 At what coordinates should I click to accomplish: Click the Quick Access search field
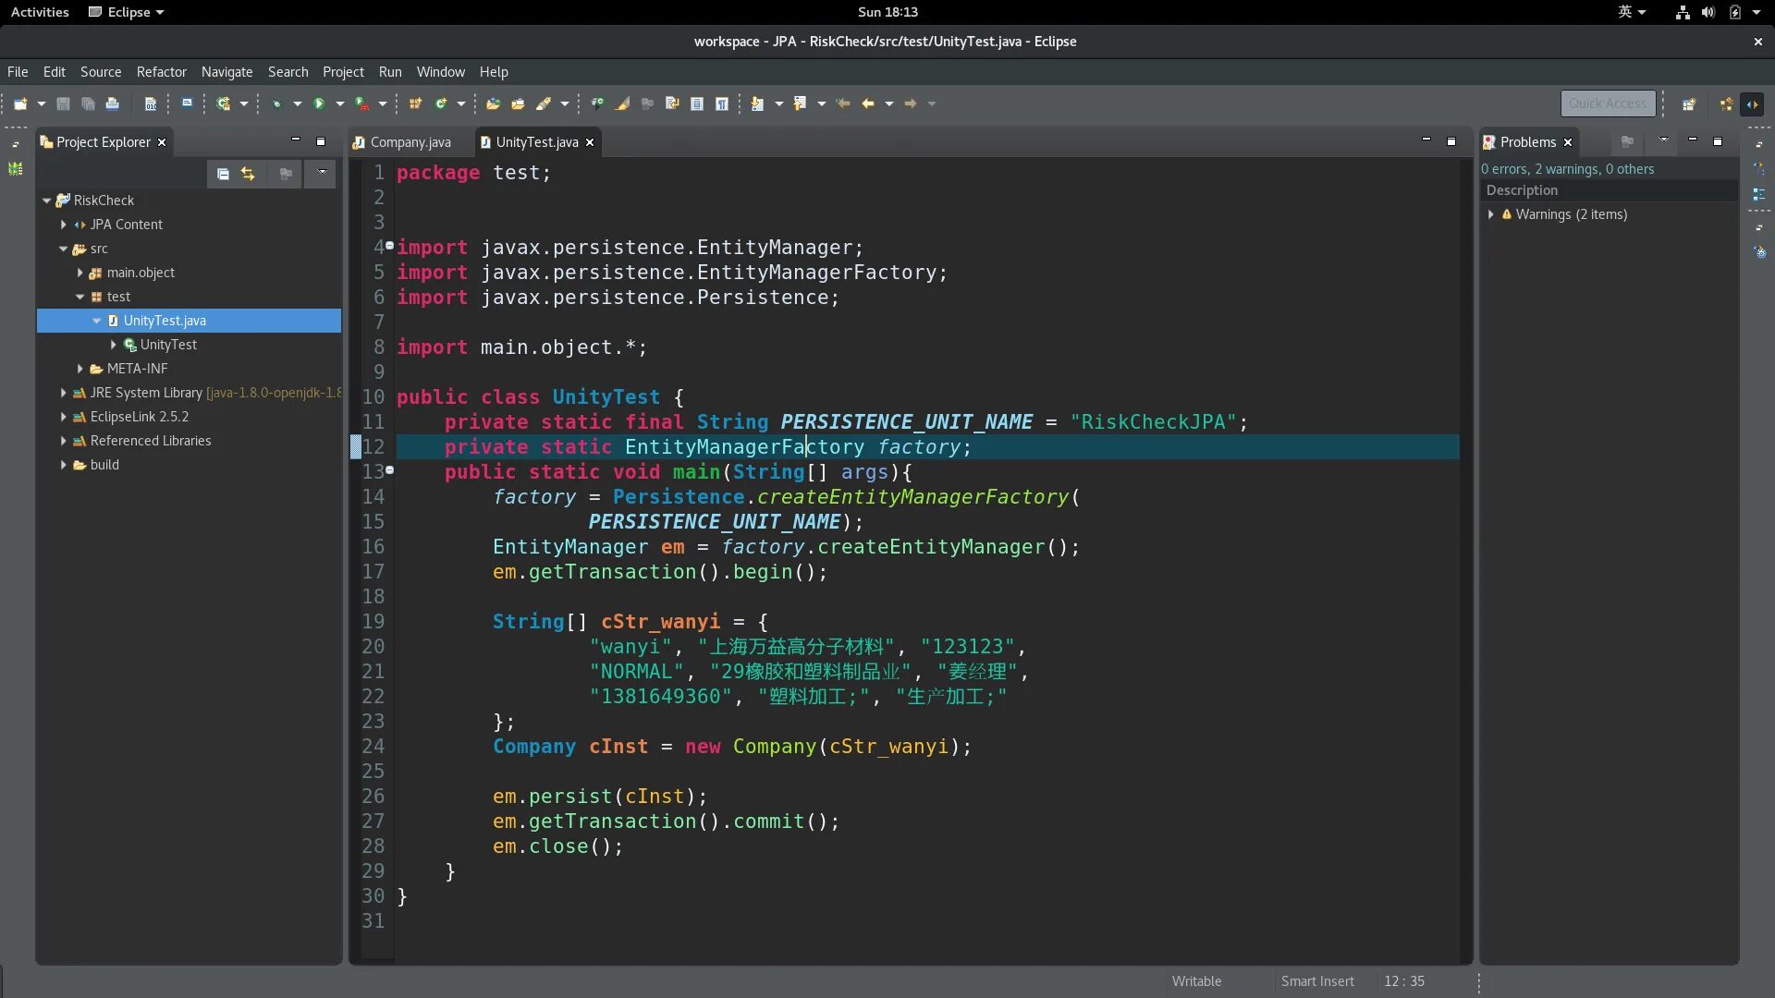coord(1607,103)
